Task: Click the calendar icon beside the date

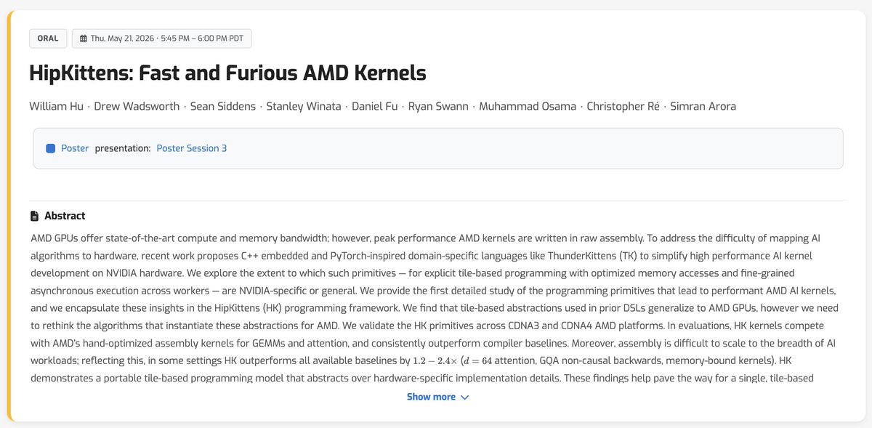Action: coord(83,39)
